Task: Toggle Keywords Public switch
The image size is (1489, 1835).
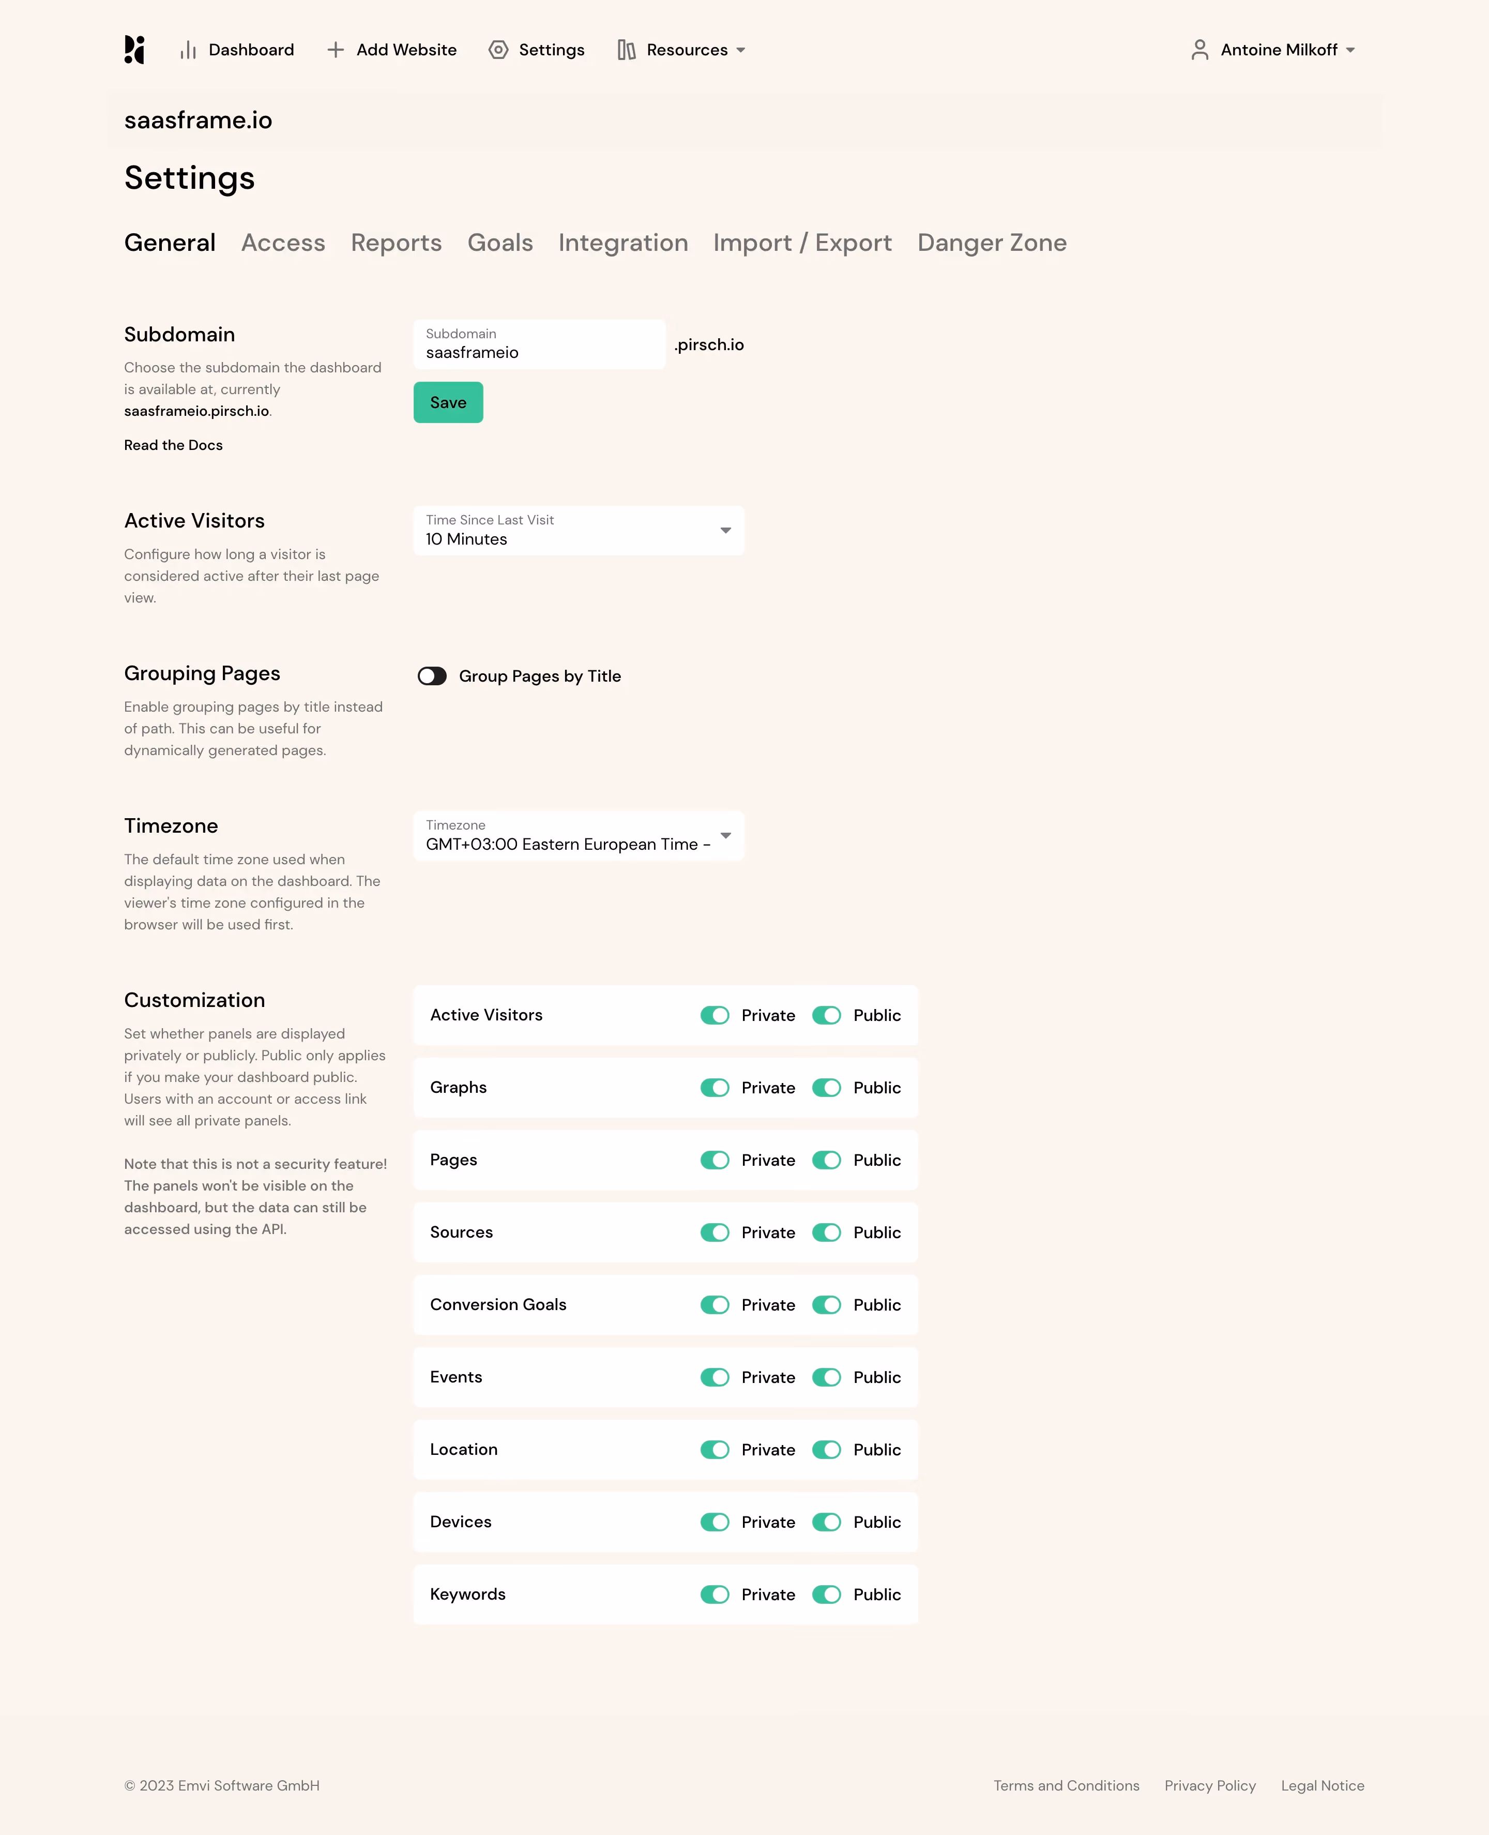Action: click(827, 1595)
